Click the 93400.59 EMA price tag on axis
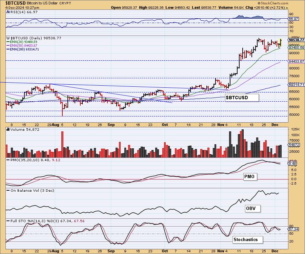This screenshot has height=254, width=305. pos(297,48)
